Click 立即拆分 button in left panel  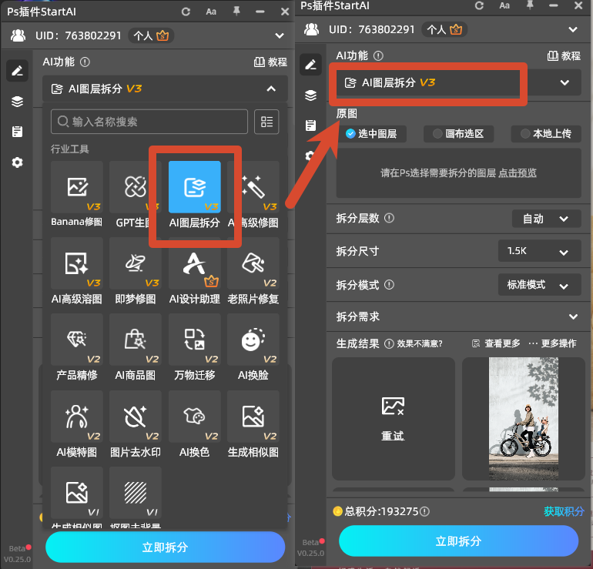click(x=166, y=547)
